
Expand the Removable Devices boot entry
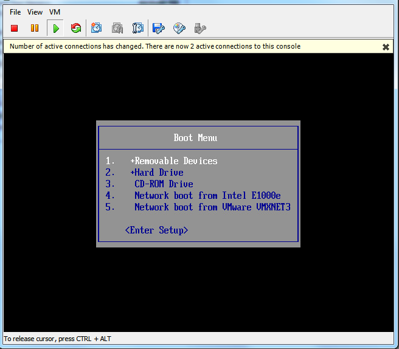pyautogui.click(x=175, y=161)
